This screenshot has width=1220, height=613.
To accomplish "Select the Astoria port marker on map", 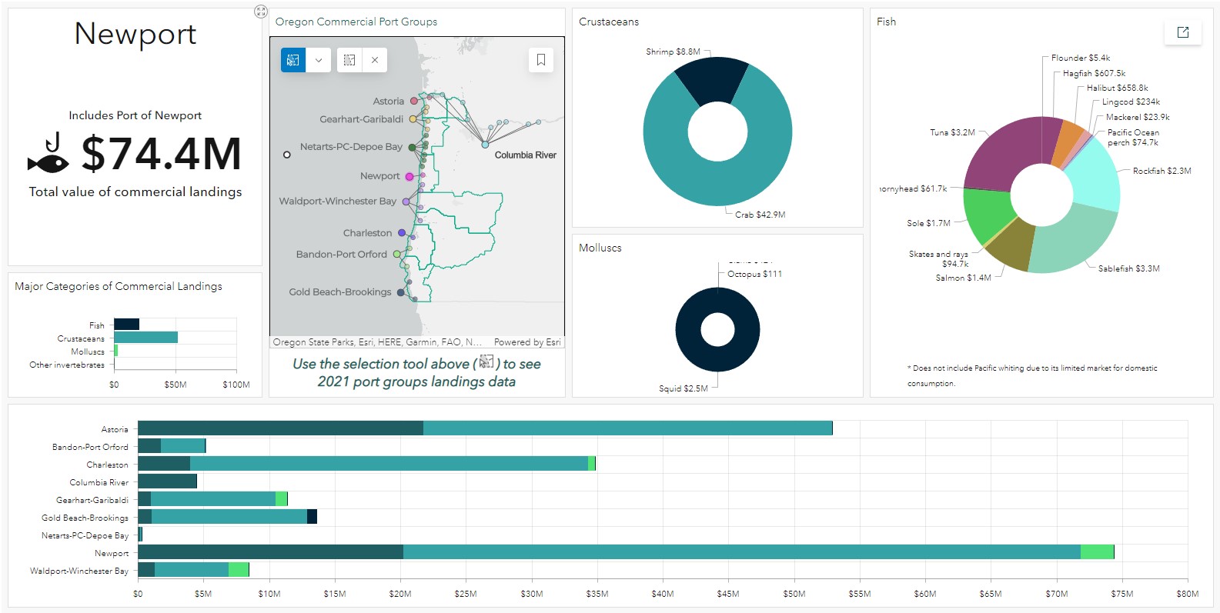I will [414, 101].
